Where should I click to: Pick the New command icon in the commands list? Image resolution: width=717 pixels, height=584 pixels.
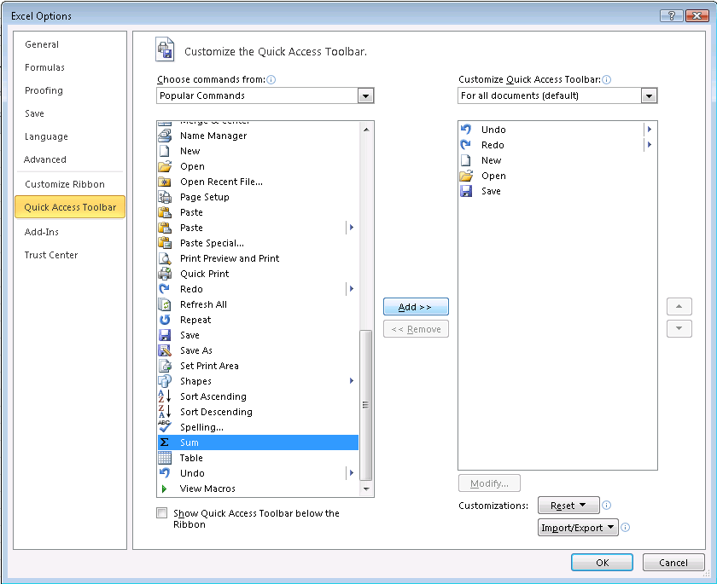165,151
